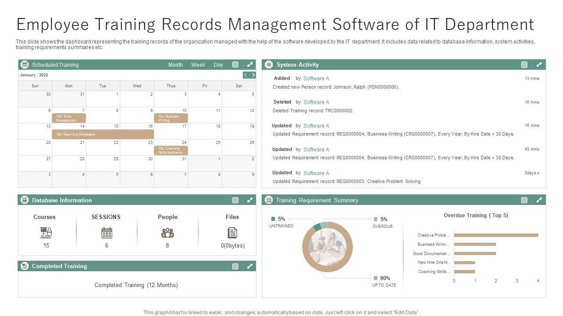The width and height of the screenshot is (563, 316).
Task: Expand the Training Requirement Summary panel
Action: click(539, 200)
